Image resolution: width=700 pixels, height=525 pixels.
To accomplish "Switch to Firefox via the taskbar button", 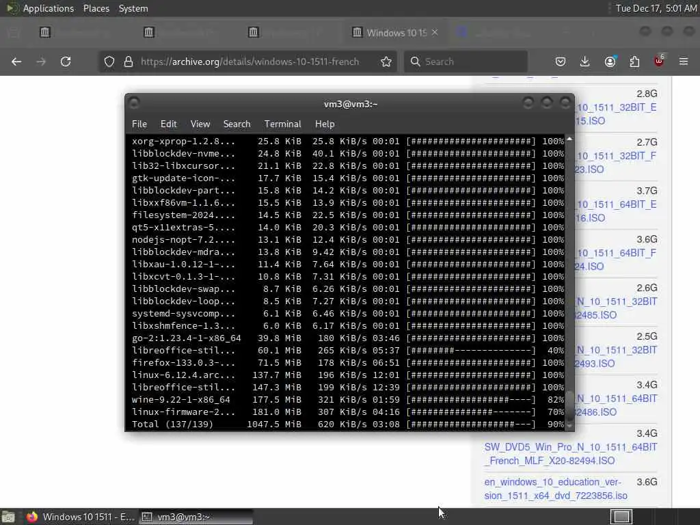I will pos(81,517).
